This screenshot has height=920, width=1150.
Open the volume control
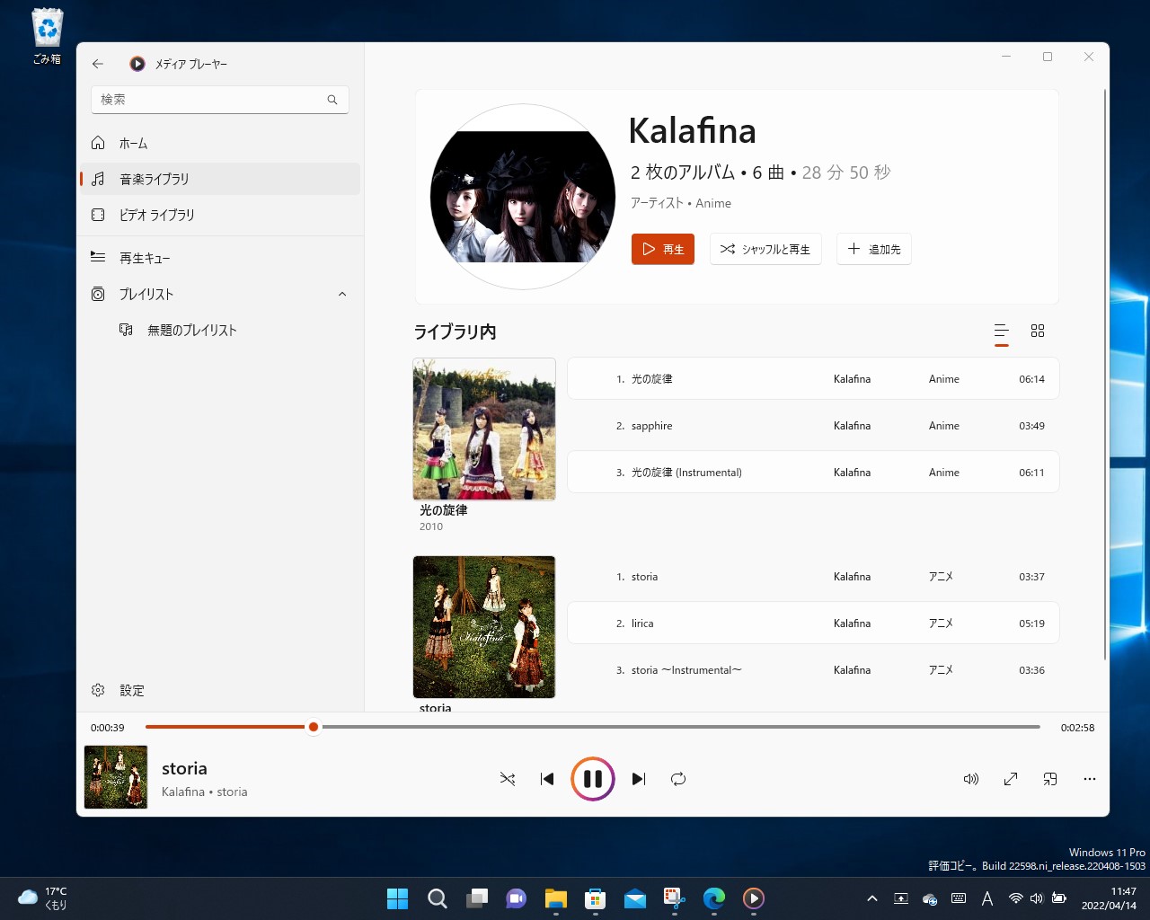971,779
